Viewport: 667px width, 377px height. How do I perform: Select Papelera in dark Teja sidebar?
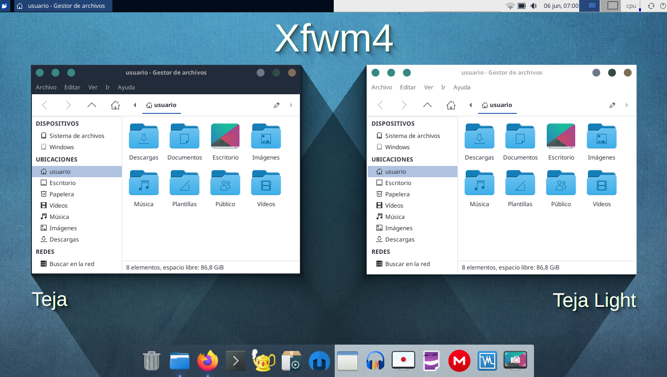coord(77,194)
